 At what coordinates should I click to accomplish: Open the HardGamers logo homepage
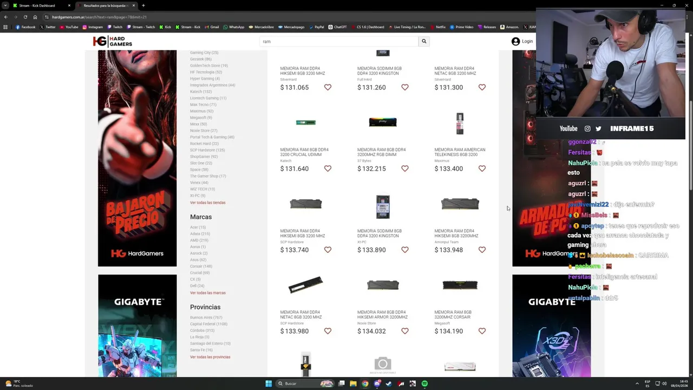(112, 41)
